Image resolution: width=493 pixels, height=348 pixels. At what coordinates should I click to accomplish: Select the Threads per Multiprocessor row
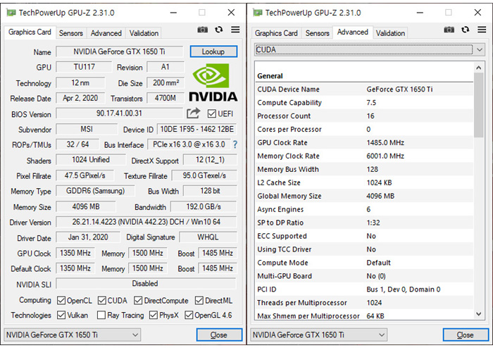[x=364, y=303]
